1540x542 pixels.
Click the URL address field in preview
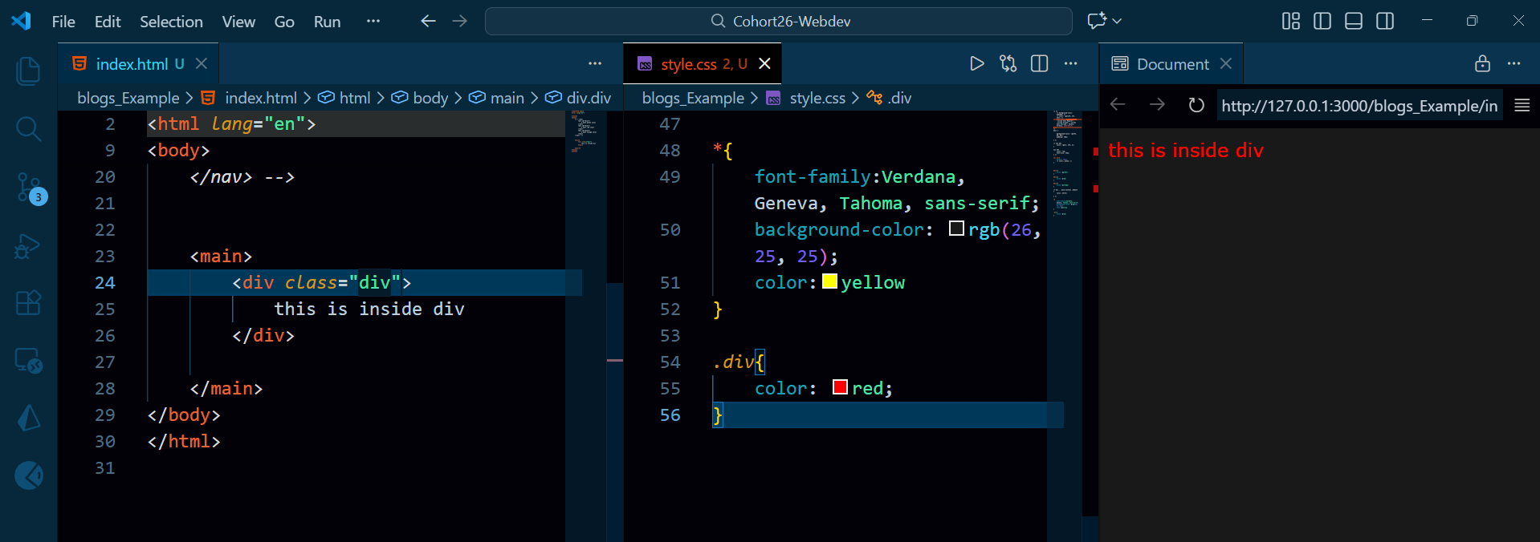pos(1359,106)
